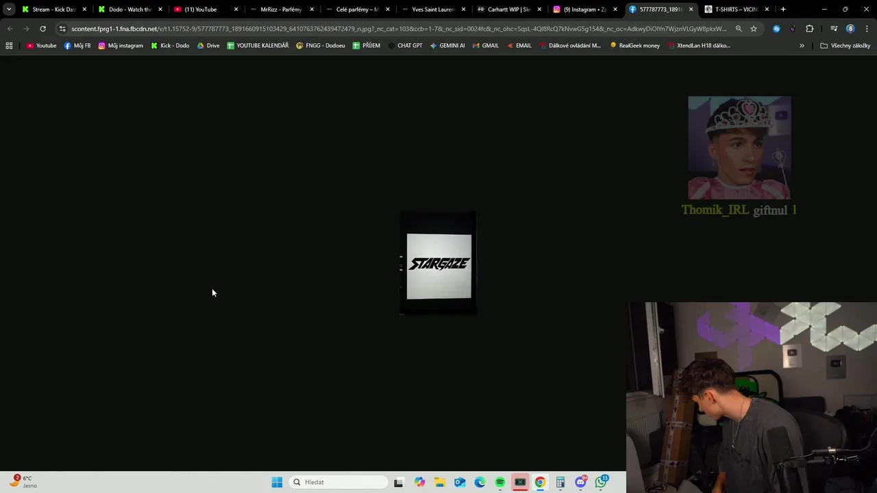Open Calculator from the taskbar

(x=560, y=482)
